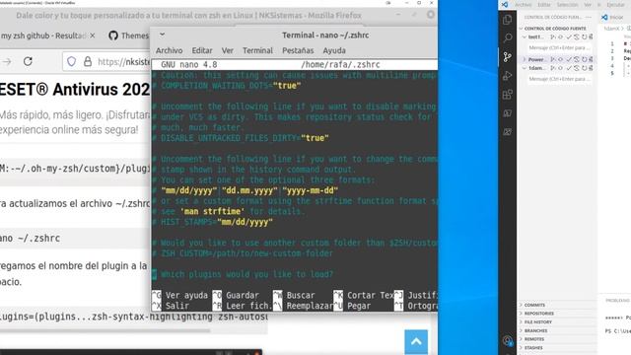Click scroll-to-top arrow button on webpage
This screenshot has width=631, height=355.
click(x=416, y=342)
